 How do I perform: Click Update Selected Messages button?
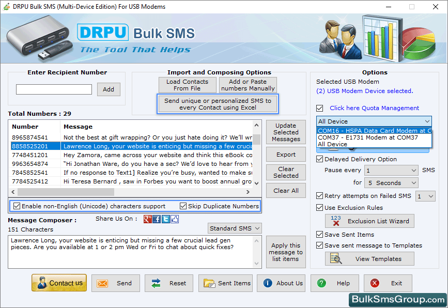[286, 132]
